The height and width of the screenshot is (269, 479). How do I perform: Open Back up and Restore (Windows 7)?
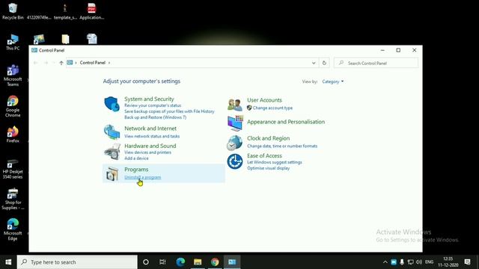(x=155, y=117)
